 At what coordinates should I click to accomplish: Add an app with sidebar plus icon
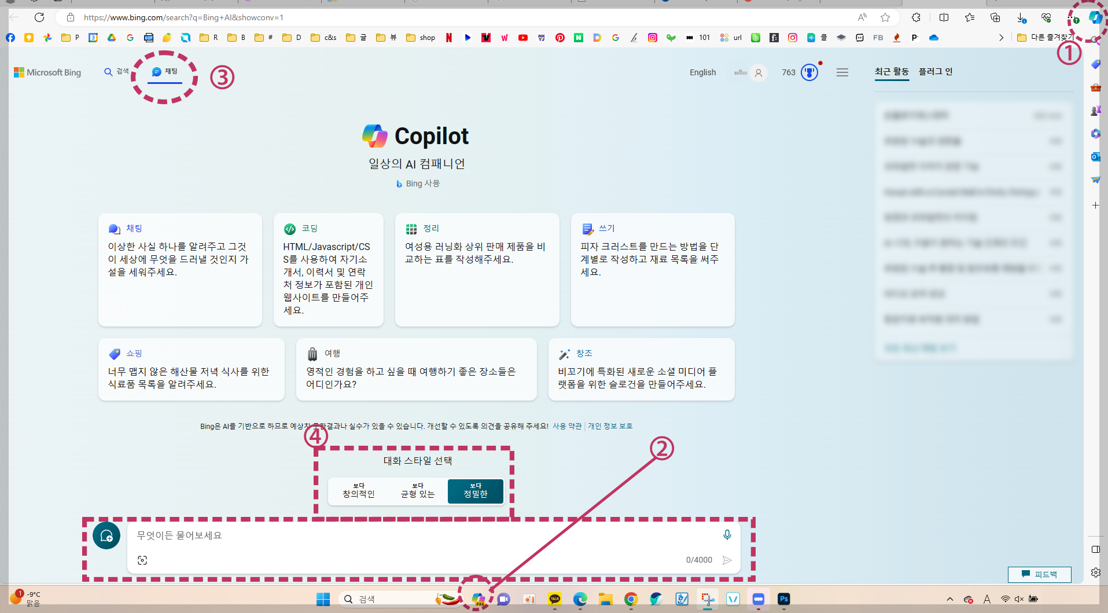(1095, 205)
